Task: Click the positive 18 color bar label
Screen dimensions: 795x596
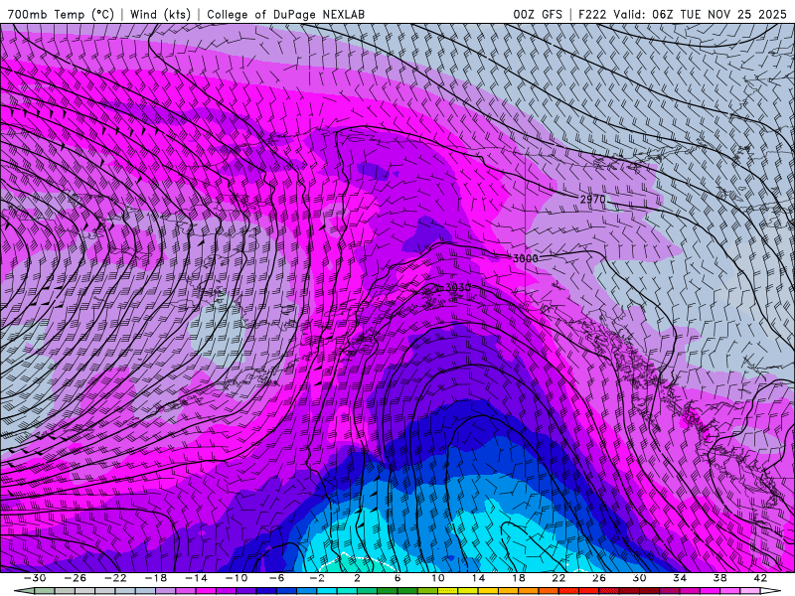Action: coord(519,578)
